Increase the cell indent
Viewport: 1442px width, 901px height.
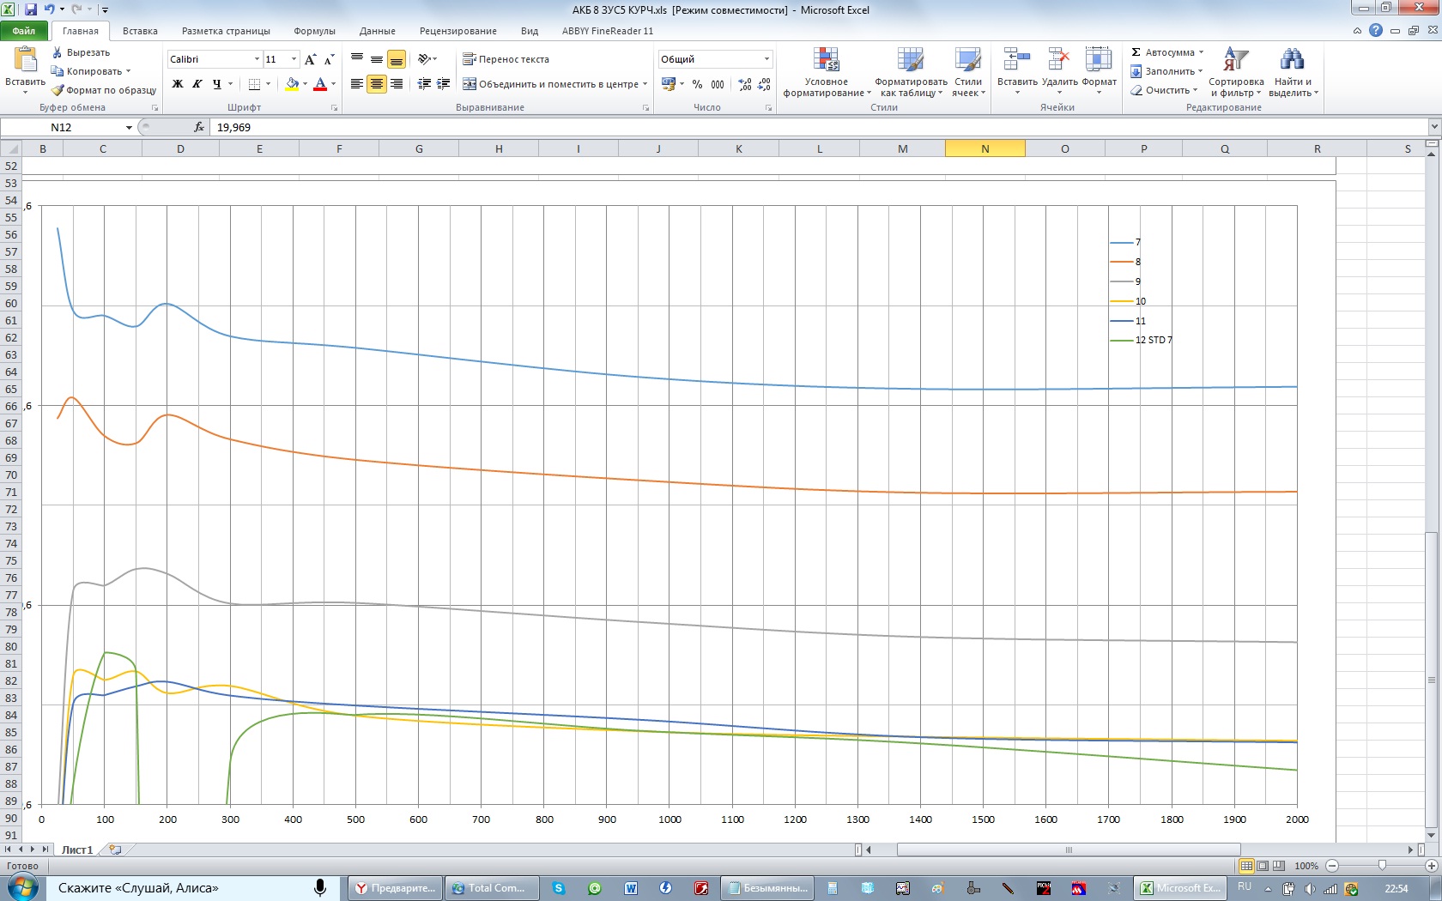click(443, 84)
